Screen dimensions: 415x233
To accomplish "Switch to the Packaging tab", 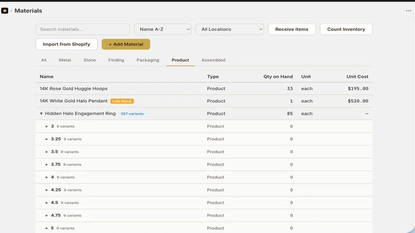I will pyautogui.click(x=148, y=60).
